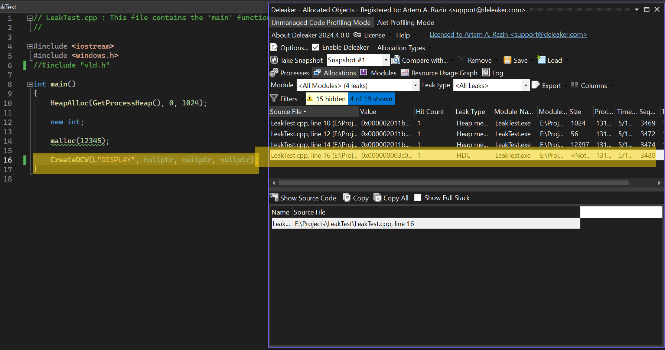Click the Licensed to Artem A. Razin link

point(508,35)
